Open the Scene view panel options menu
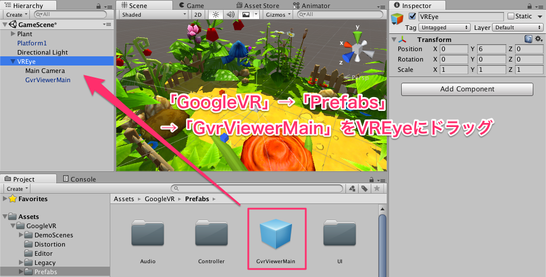Image resolution: width=546 pixels, height=277 pixels. [381, 7]
